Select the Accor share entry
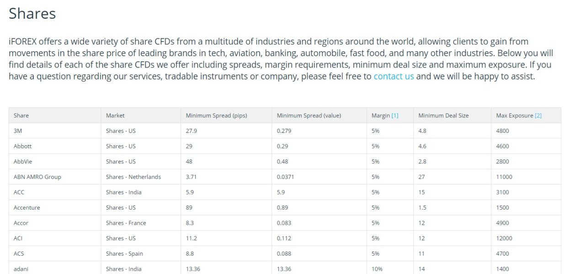This screenshot has height=274, width=570. point(21,223)
